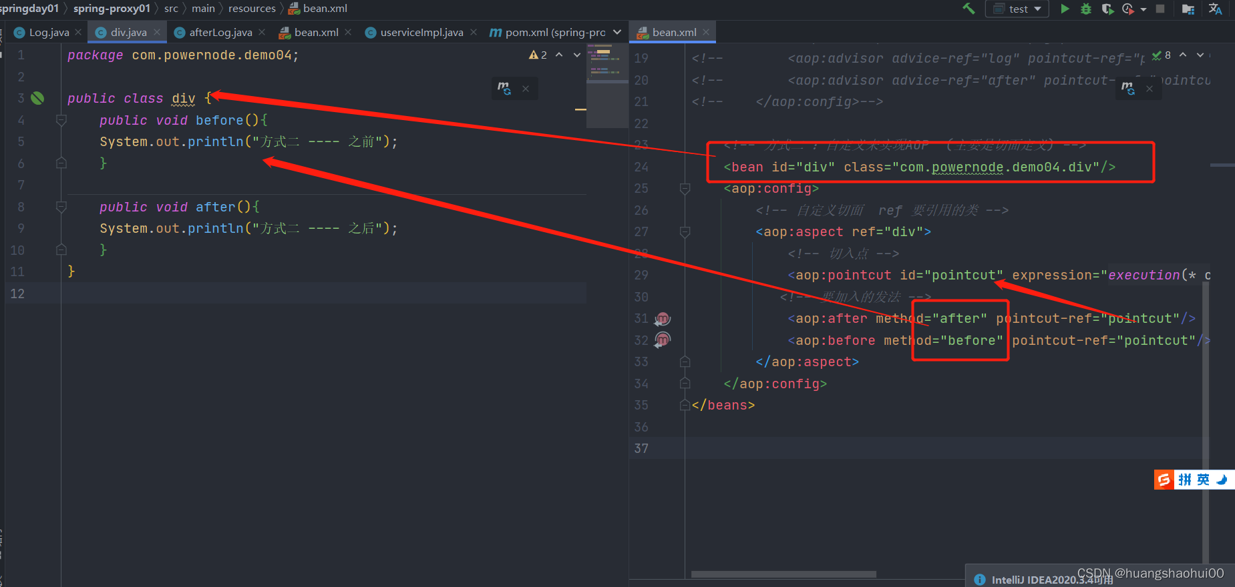Show hidden tabs via chevron after pom.xml
The image size is (1235, 587).
click(x=617, y=32)
